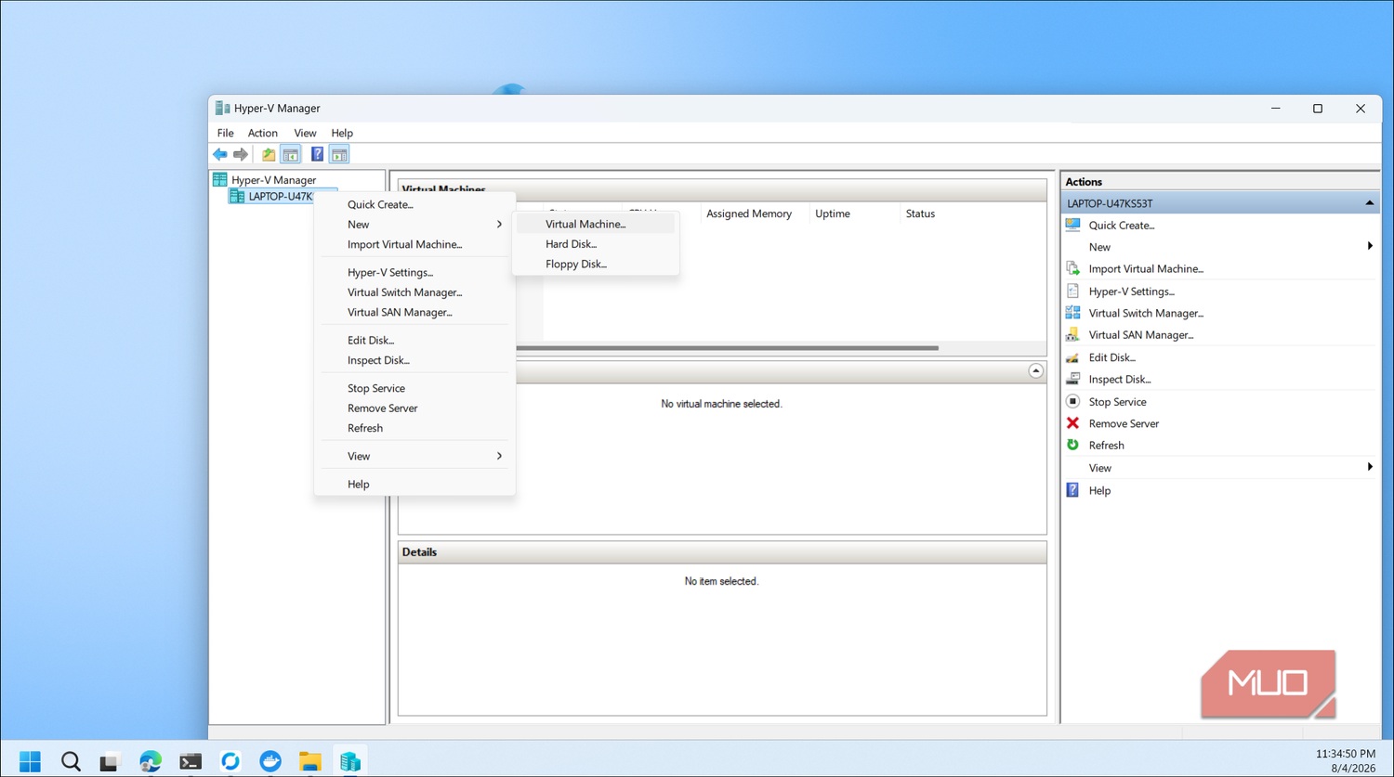Click the blue Back arrow in the toolbar

tap(220, 154)
